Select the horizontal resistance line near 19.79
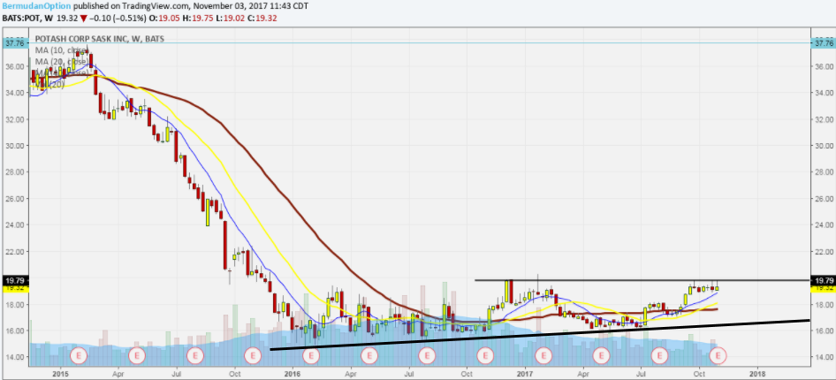836x380 pixels. coord(619,280)
